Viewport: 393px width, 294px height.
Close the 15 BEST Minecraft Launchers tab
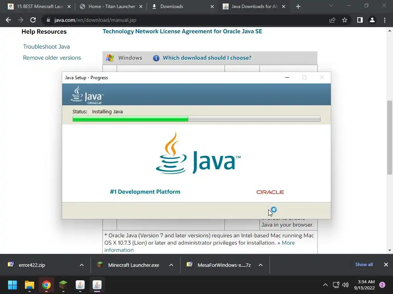click(x=69, y=7)
